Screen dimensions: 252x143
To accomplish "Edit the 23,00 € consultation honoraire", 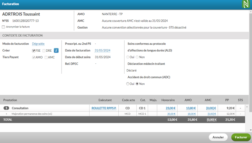I will coord(171,108).
